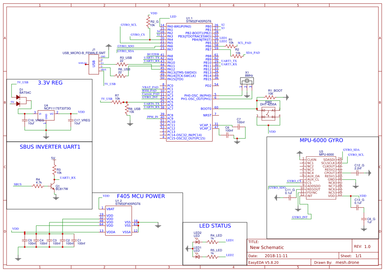Select the 'UART3_TX' net label

[229, 61]
